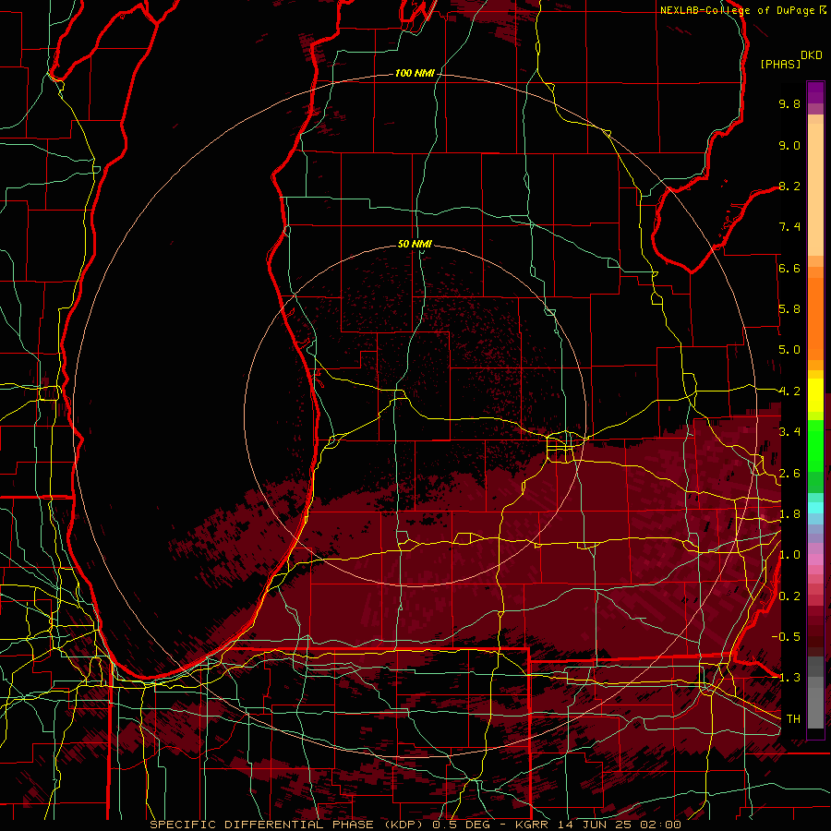Viewport: 831px width, 831px height.
Task: Click the yellow segment of the color bar
Action: click(815, 395)
